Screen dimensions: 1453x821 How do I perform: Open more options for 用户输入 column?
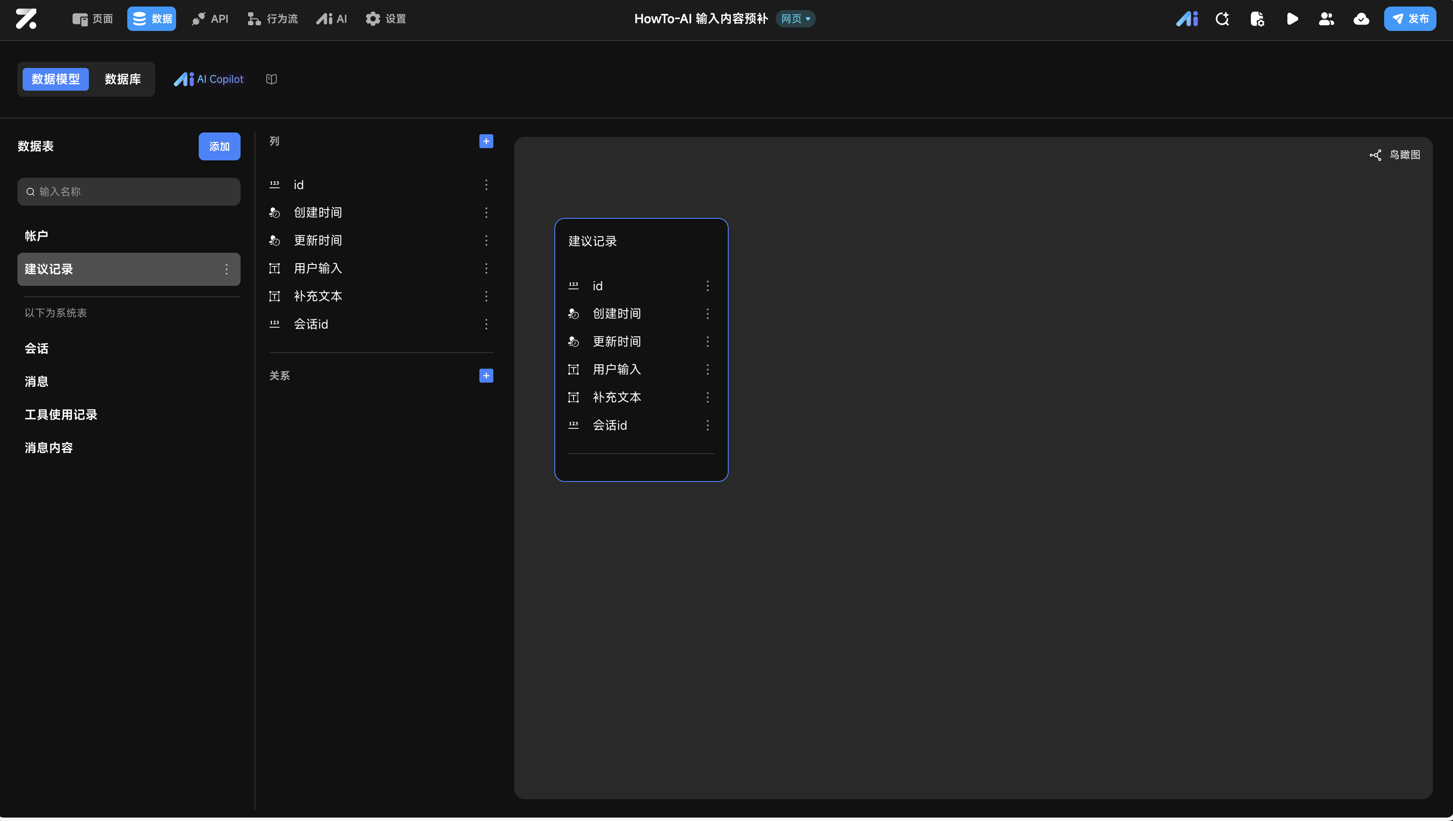[485, 268]
